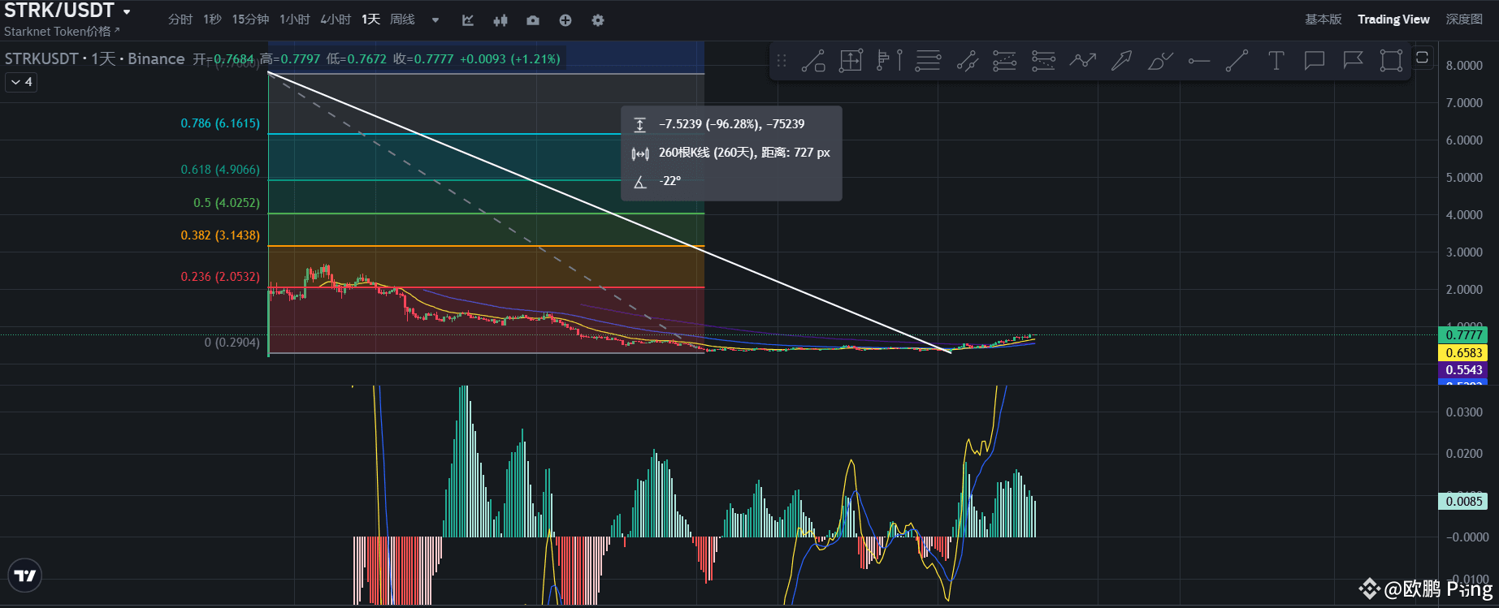This screenshot has height=608, width=1499.
Task: Select the 4小时 interval
Action: tap(336, 19)
